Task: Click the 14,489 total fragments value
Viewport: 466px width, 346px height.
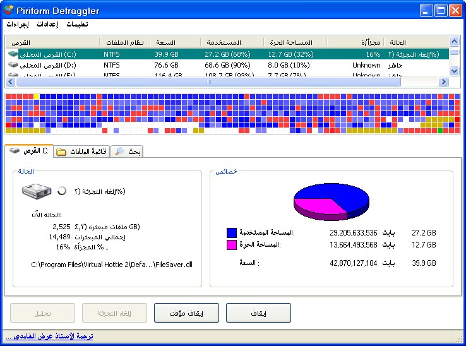Action: point(59,237)
